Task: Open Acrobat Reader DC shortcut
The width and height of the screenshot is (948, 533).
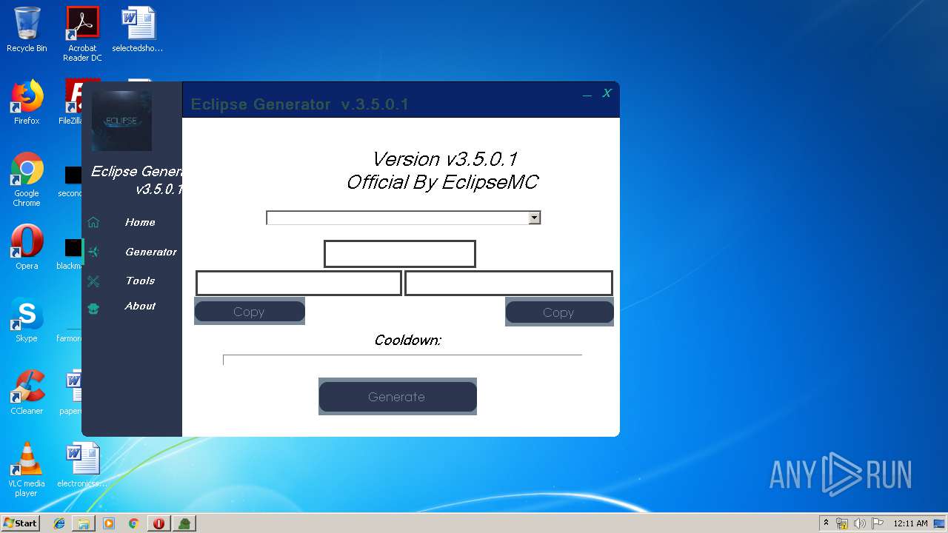Action: point(82,34)
